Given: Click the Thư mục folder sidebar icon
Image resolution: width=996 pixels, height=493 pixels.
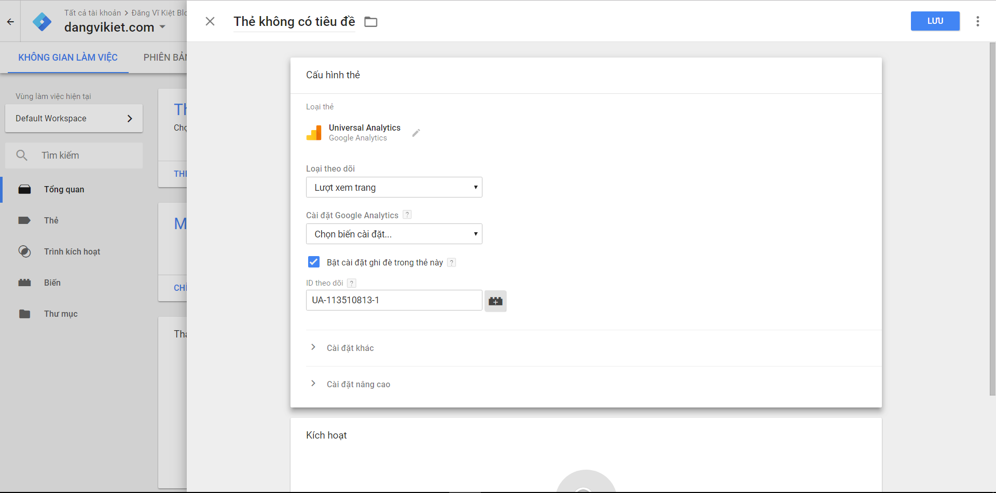Looking at the screenshot, I should click(24, 314).
